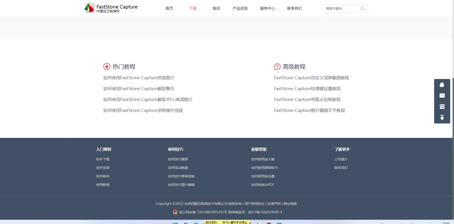Open footer link 如何进行图片编辑
Screen dimensions: 454x224
[181, 185]
